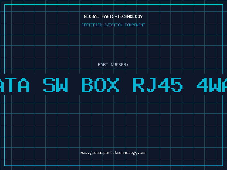Click the SW BOX RJ45 part number text
Image resolution: width=227 pixels, height=170 pixels.
tap(113, 85)
